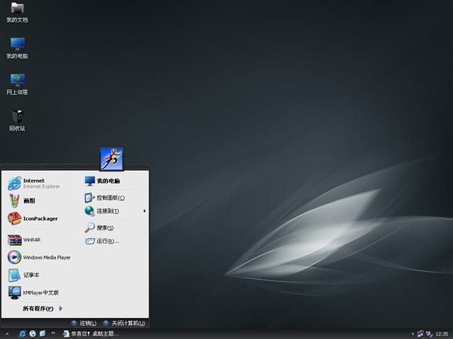Open 网上邻居 desktop icon

[x=17, y=82]
